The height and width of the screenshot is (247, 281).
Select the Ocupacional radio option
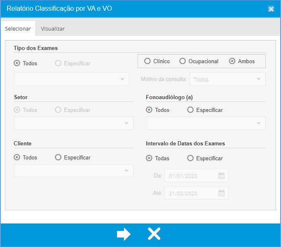tap(183, 61)
